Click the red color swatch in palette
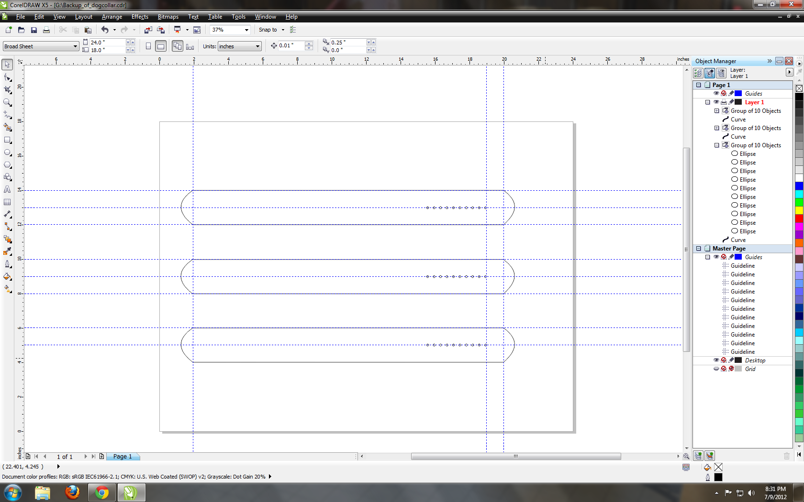 (x=799, y=218)
